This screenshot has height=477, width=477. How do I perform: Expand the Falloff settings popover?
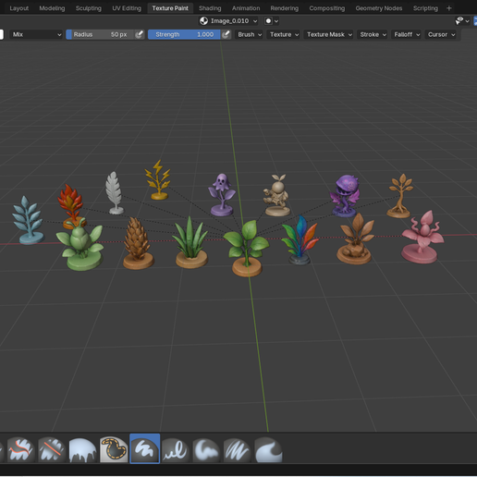407,34
